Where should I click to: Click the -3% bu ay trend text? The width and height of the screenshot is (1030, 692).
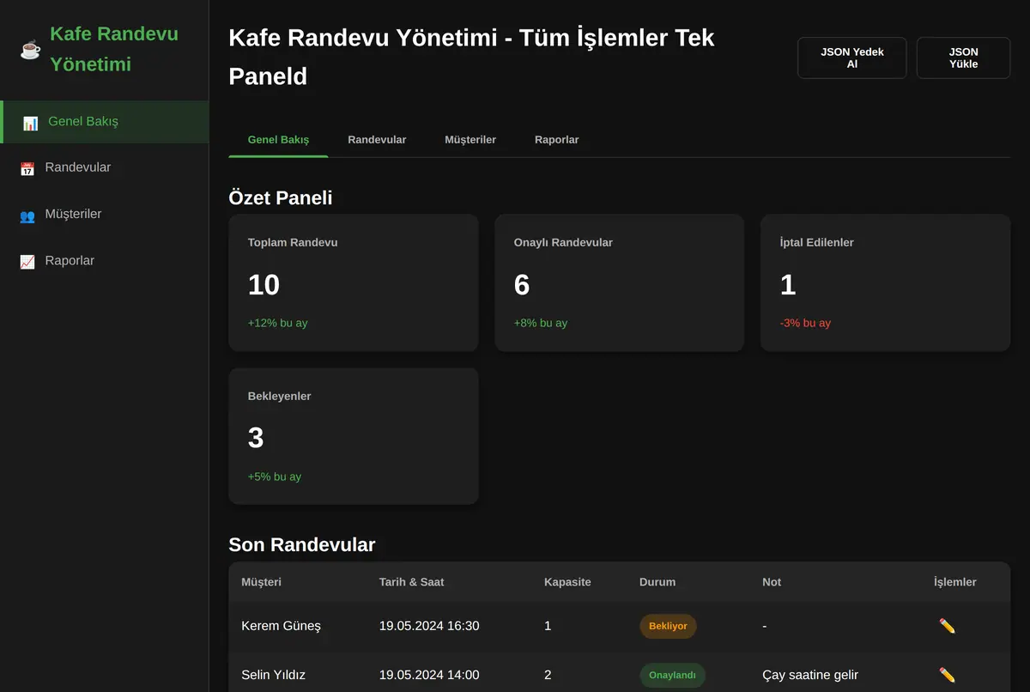(805, 323)
